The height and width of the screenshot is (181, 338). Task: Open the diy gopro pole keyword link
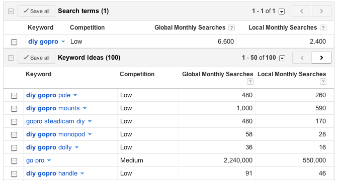coord(48,95)
